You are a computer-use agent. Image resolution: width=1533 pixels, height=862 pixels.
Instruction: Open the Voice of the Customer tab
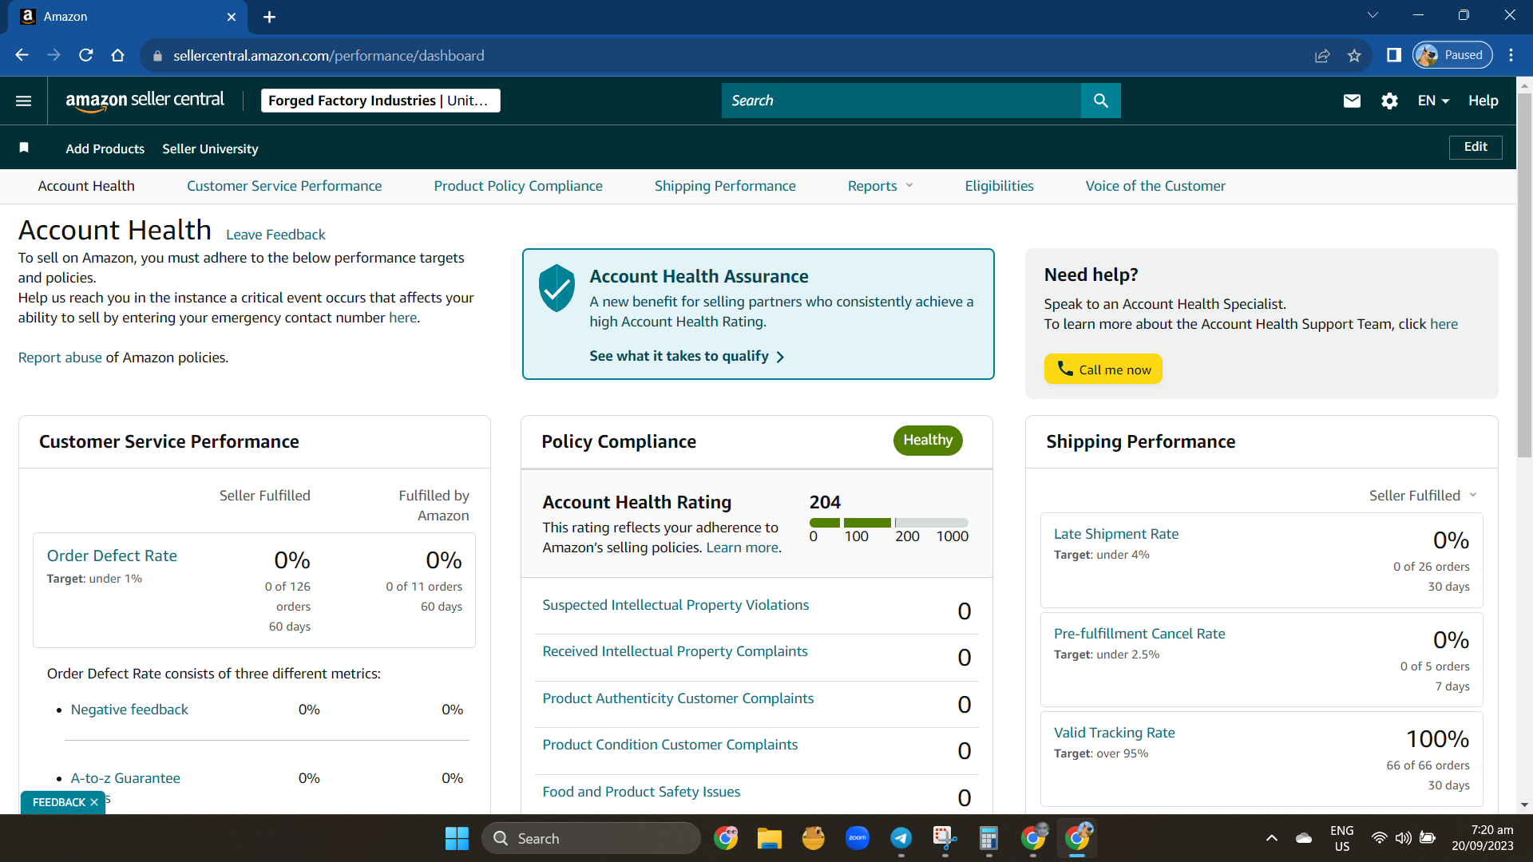click(1155, 186)
